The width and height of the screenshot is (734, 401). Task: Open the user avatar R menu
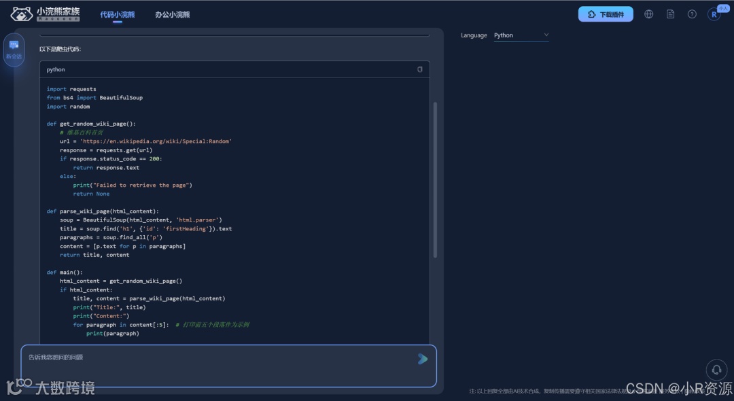click(714, 14)
